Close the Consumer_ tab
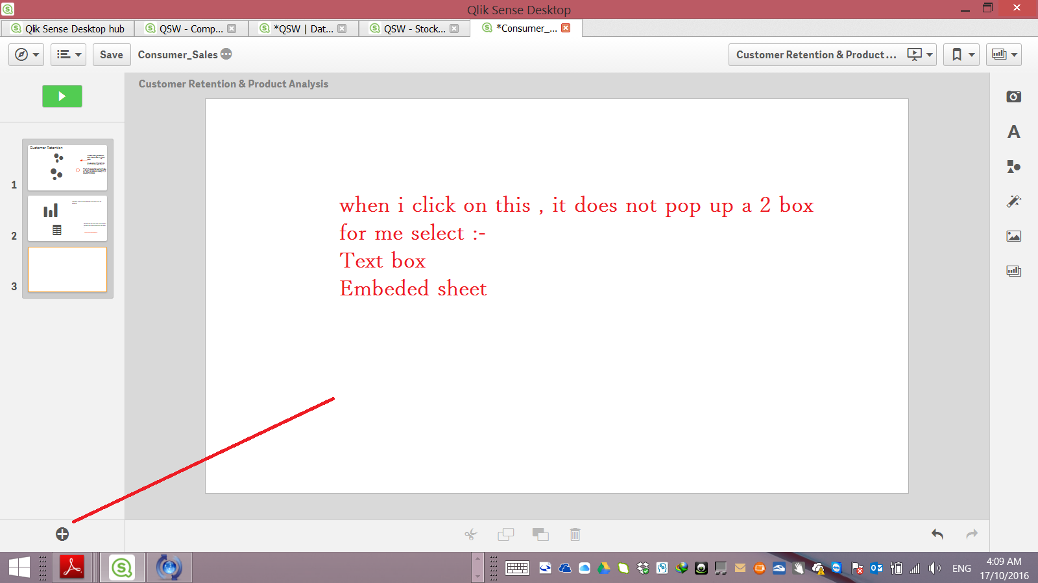1038x583 pixels. 566,28
